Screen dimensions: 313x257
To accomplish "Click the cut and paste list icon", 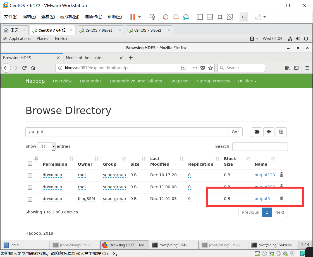I will coord(281,132).
